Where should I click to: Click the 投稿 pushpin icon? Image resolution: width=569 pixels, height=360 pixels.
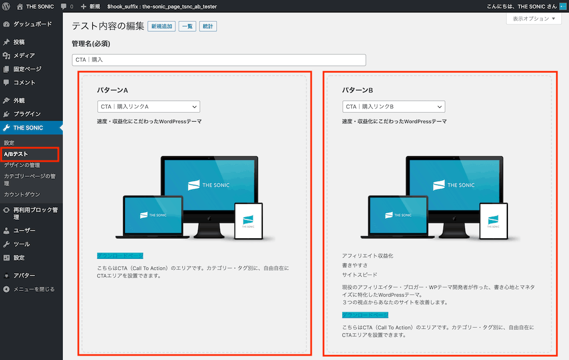coord(6,42)
